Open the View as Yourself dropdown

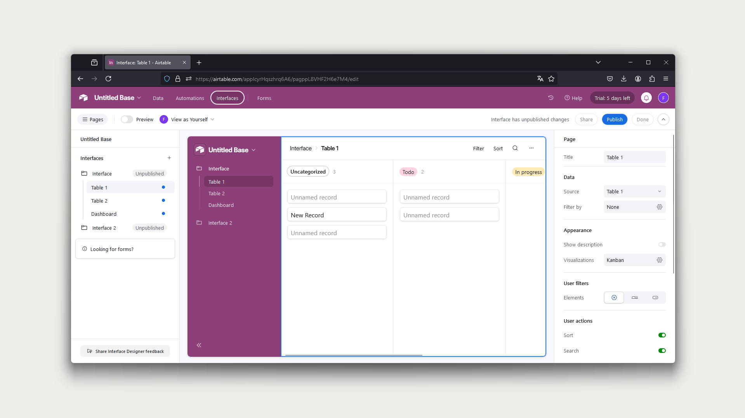coord(187,119)
